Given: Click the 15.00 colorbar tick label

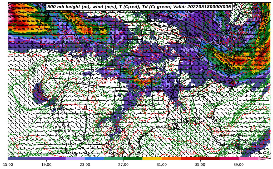Looking at the screenshot, I should tap(8, 165).
